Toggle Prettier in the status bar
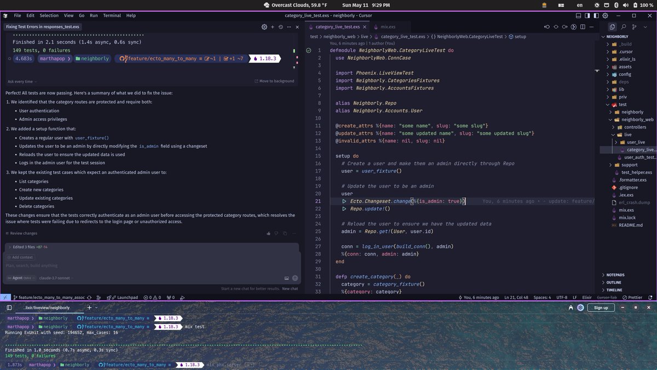This screenshot has height=370, width=657. click(x=632, y=297)
